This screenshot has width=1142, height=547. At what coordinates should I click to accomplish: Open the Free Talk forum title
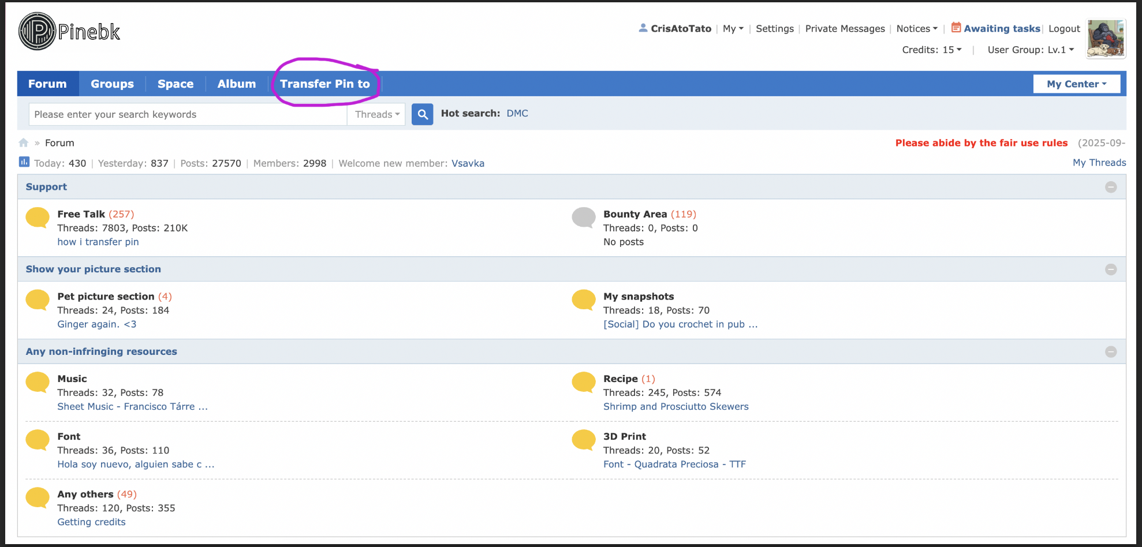pyautogui.click(x=81, y=214)
